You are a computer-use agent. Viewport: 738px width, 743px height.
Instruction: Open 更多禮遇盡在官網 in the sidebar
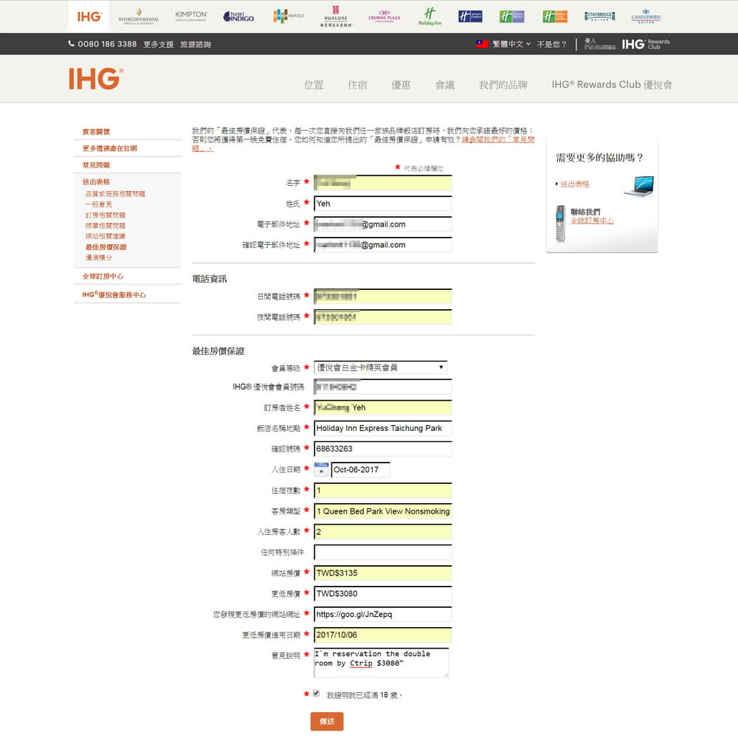[x=109, y=148]
